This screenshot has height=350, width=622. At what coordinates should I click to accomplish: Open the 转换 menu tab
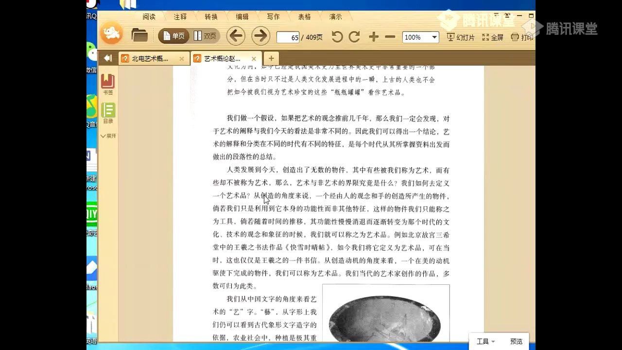click(x=211, y=17)
